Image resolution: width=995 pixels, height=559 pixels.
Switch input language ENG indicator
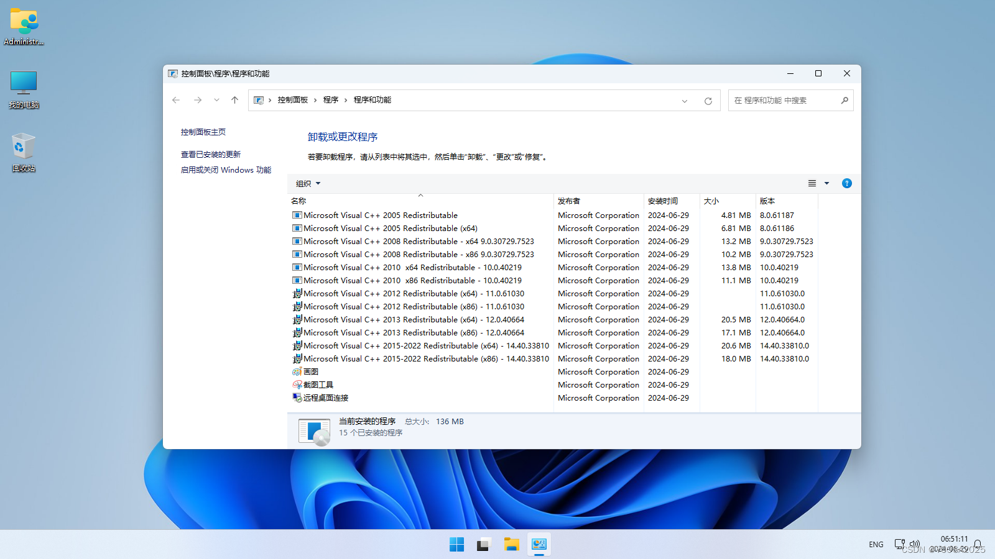click(876, 545)
